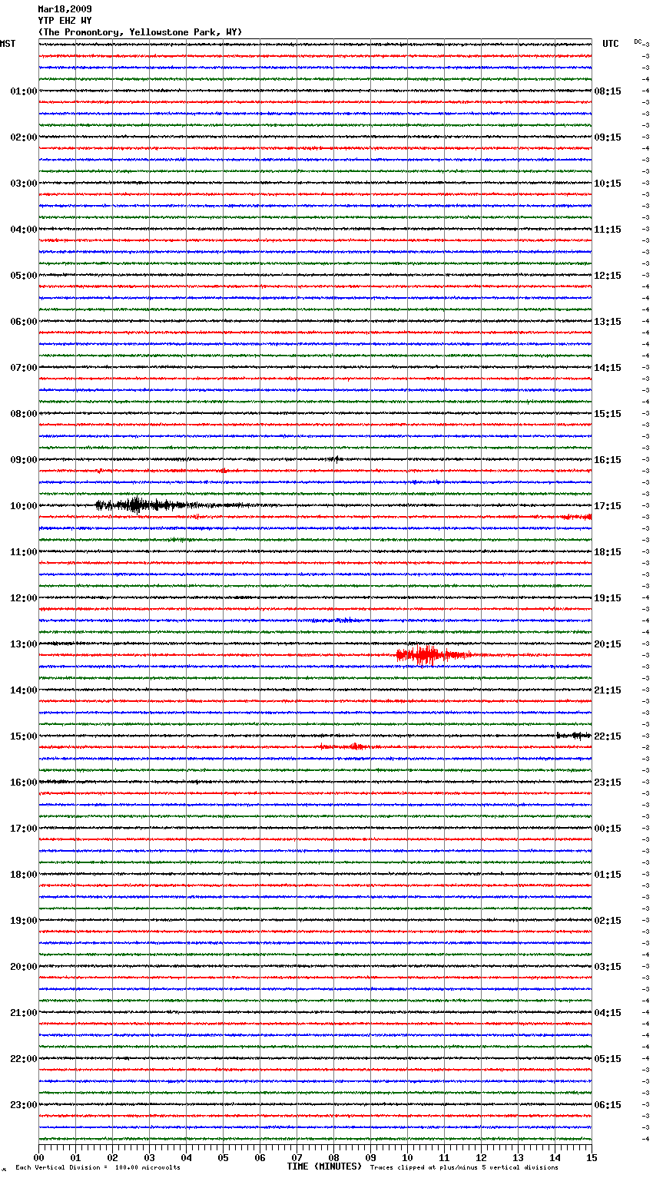This screenshot has width=653, height=1178.
Task: Select the 04:00 MST time label
Action: [23, 230]
